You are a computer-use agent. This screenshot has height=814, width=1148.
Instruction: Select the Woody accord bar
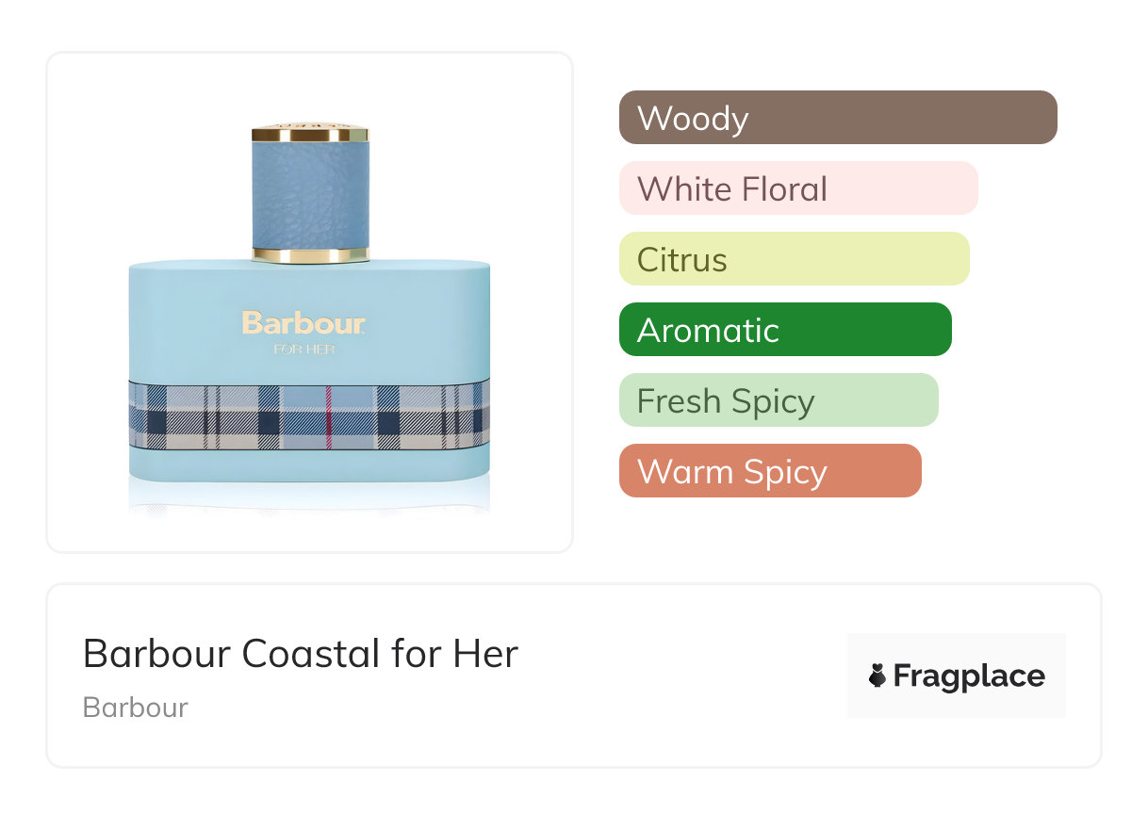point(837,118)
